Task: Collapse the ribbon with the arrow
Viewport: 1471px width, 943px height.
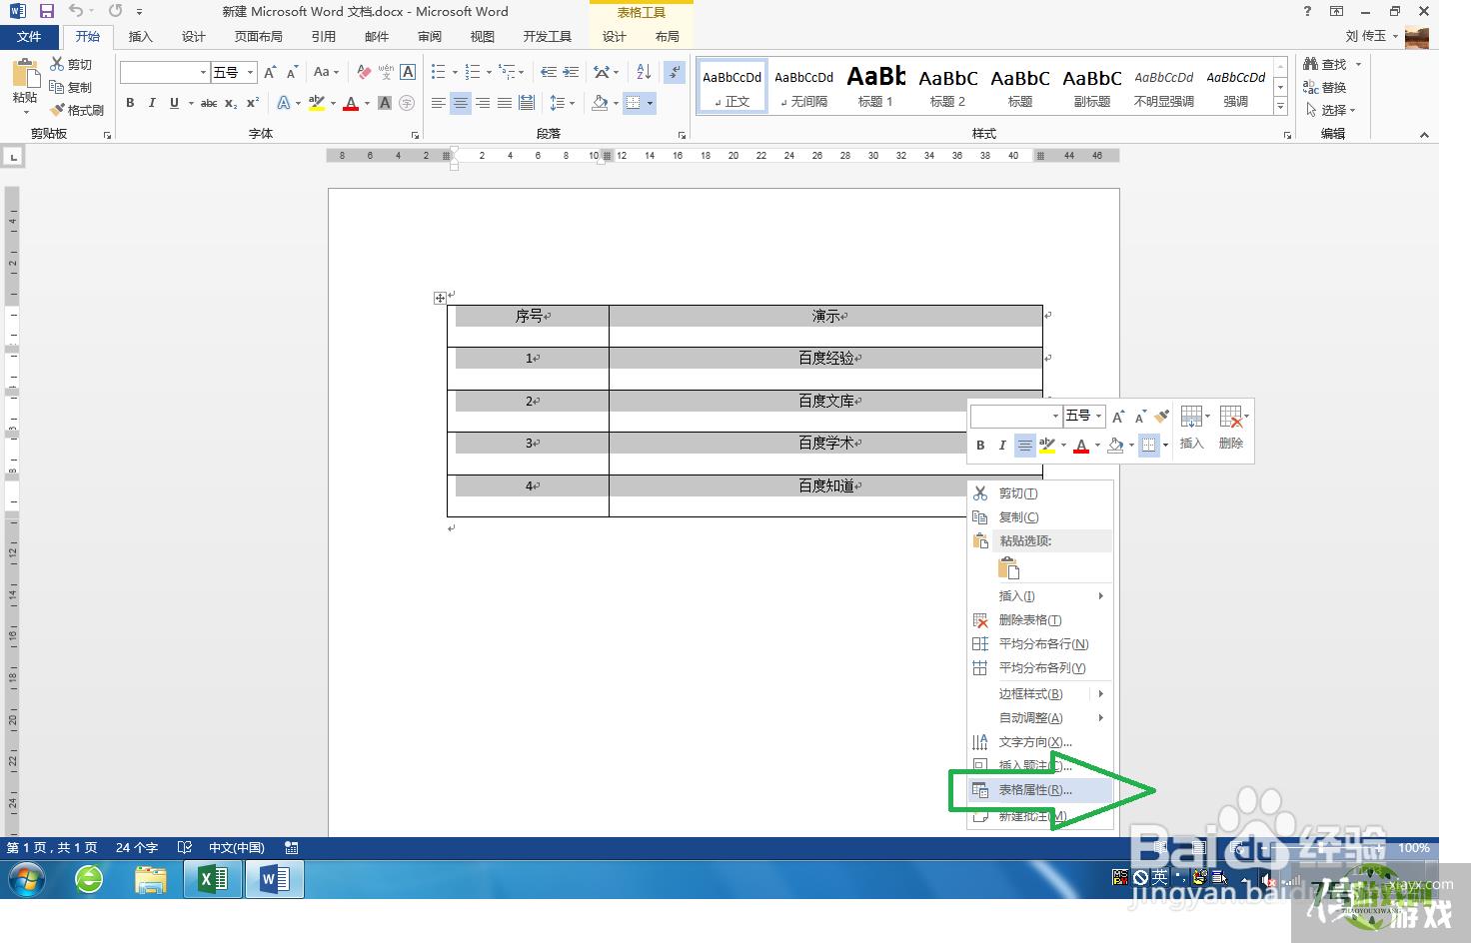Action: coord(1424,135)
